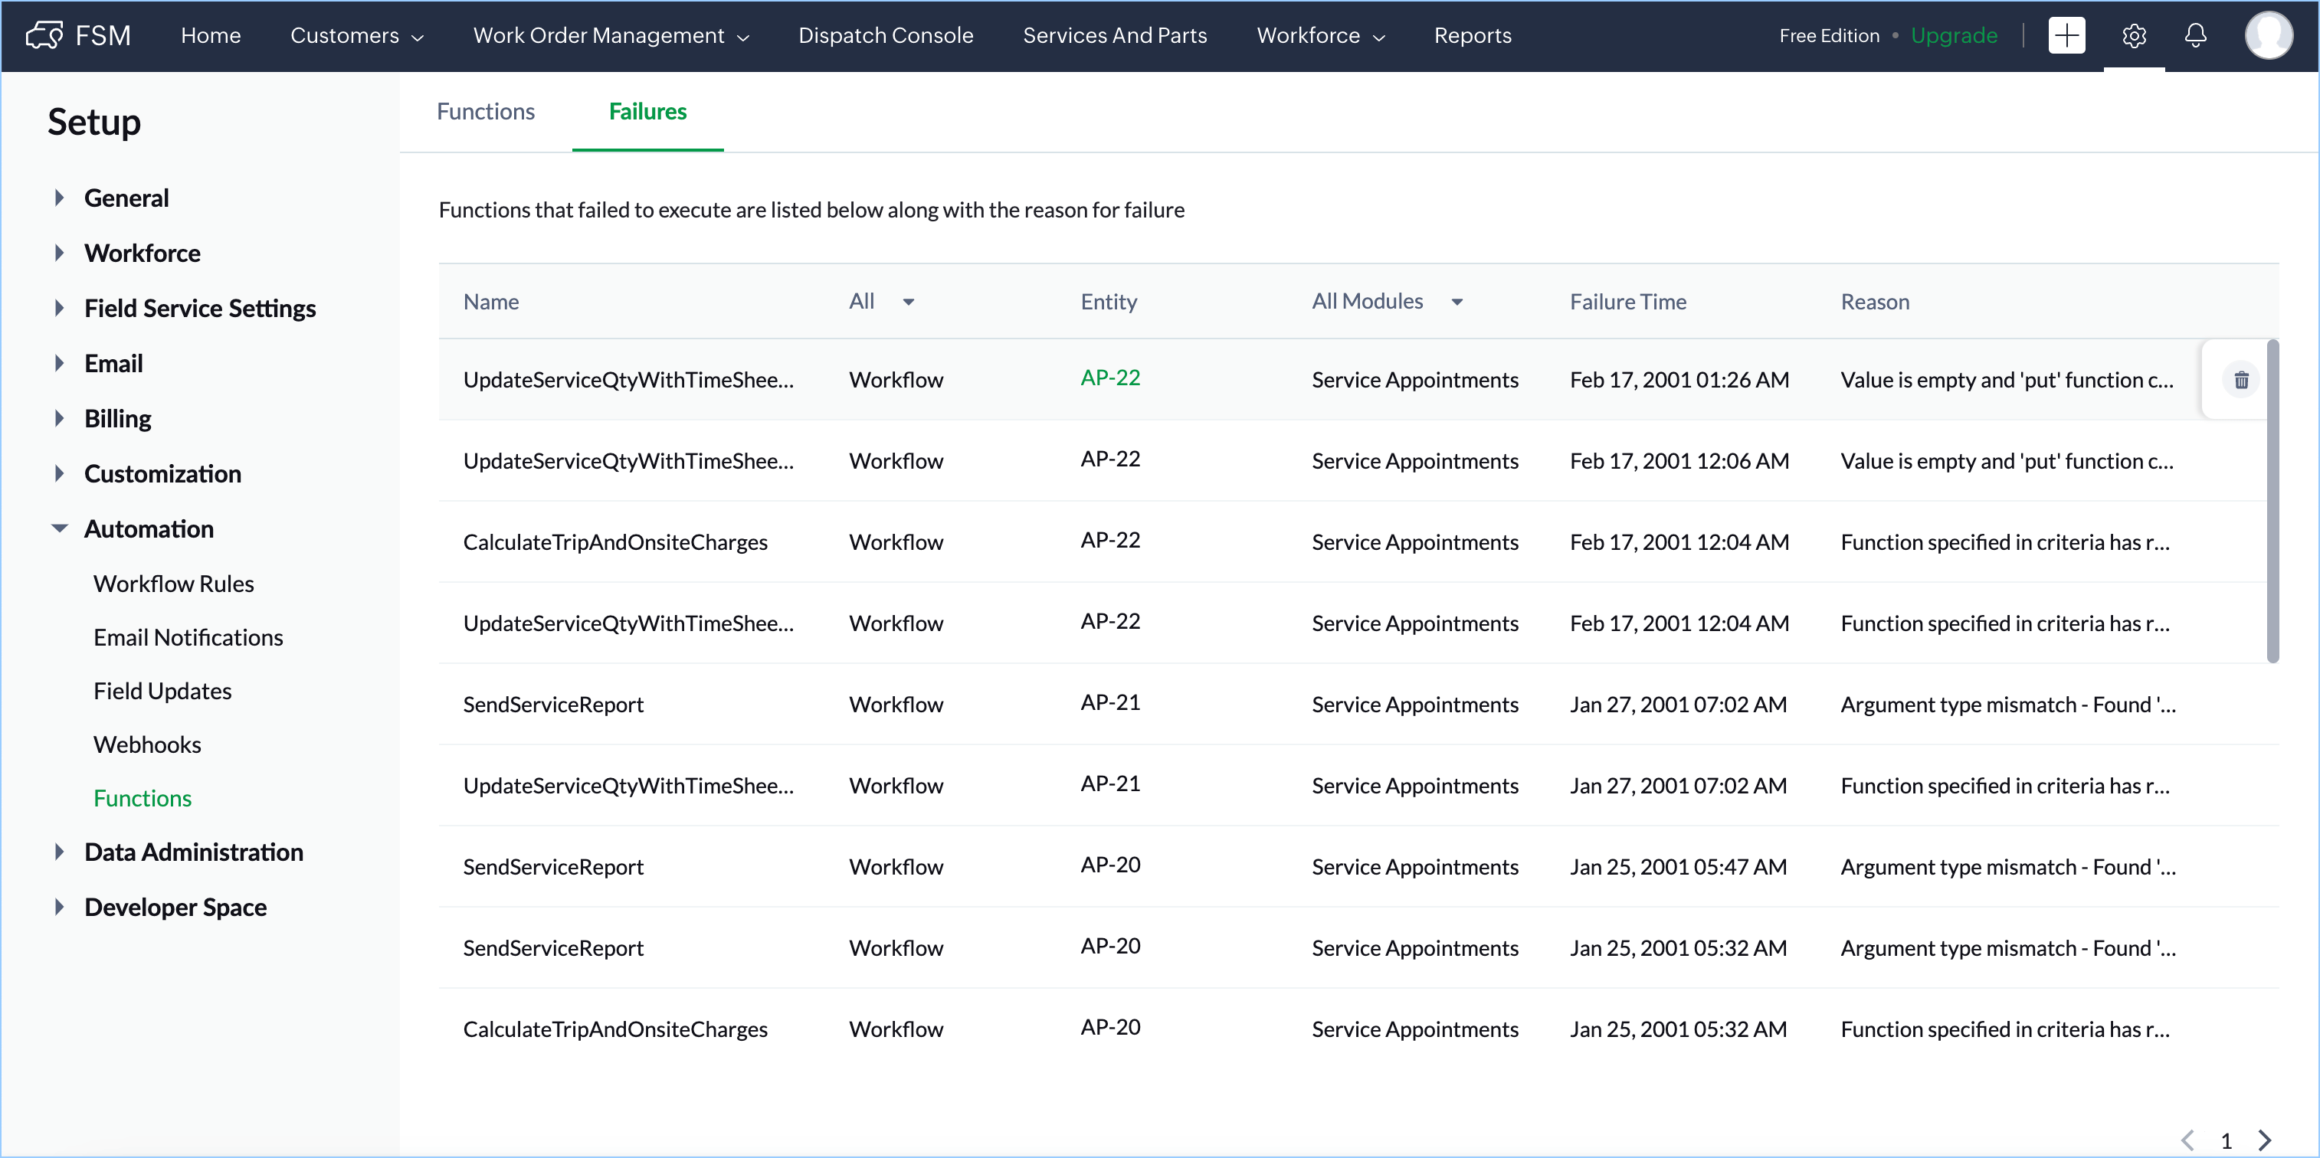Delete first failure with trash icon
Image resolution: width=2320 pixels, height=1158 pixels.
2241,380
